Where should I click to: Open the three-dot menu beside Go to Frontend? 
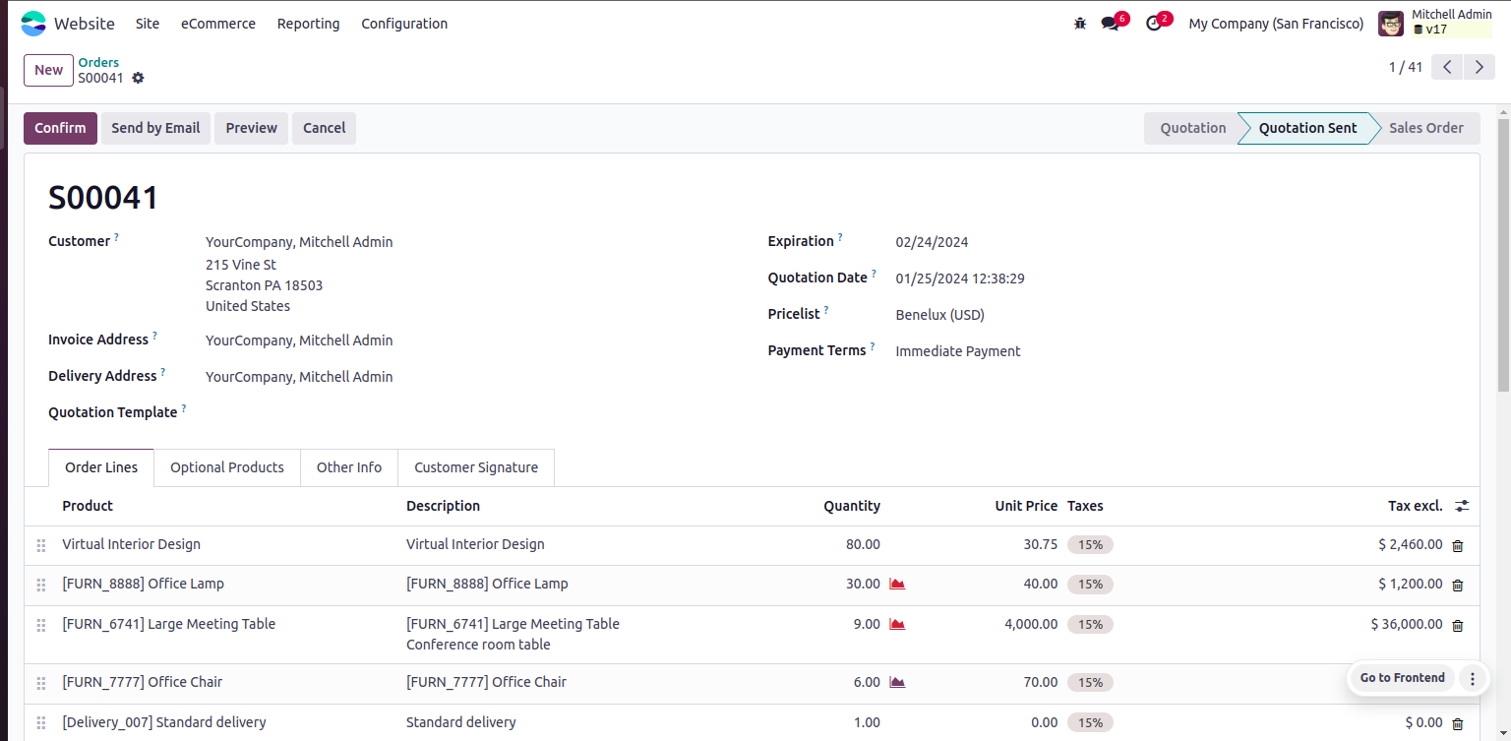[1473, 678]
